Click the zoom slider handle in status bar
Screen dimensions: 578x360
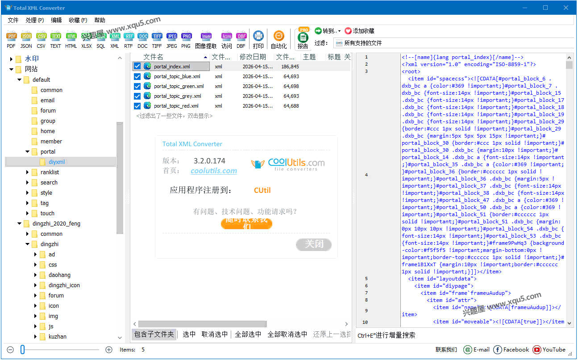(22, 350)
